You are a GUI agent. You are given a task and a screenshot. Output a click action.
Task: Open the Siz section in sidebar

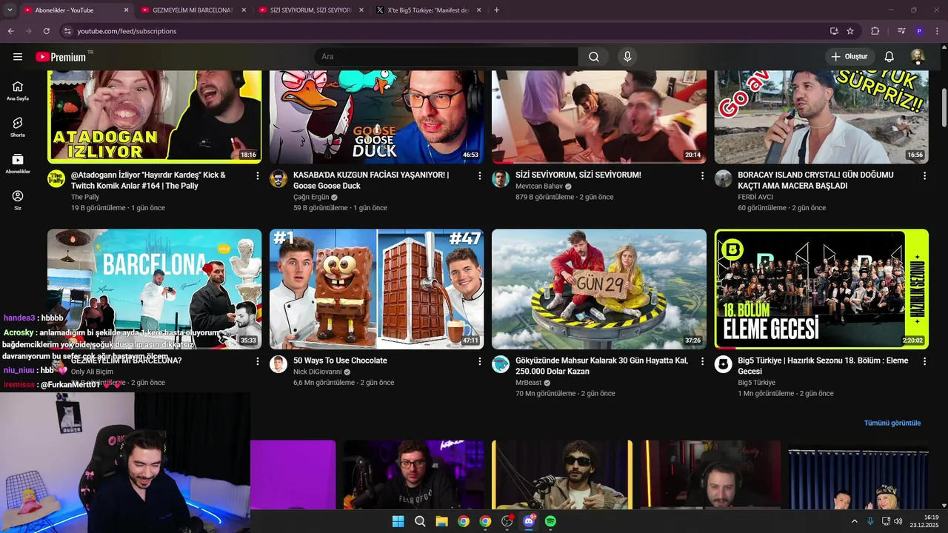pos(18,200)
